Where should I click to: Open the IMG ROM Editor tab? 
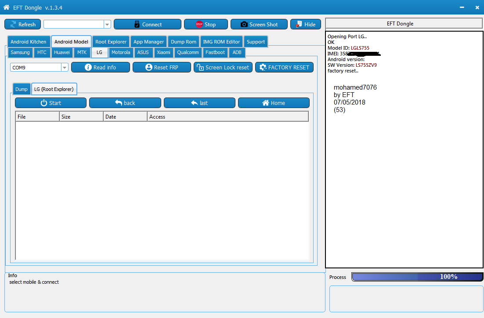(221, 42)
